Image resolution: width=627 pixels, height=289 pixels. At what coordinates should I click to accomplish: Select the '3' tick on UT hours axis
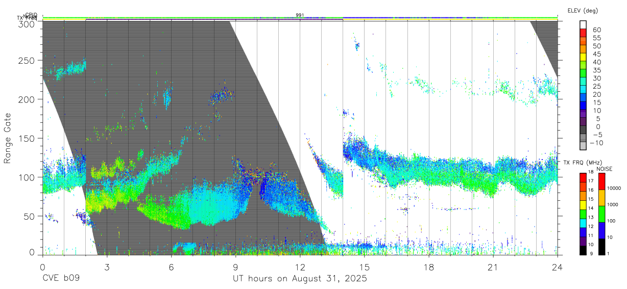(x=107, y=267)
